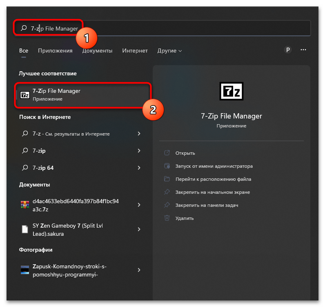Expand chevron for the .7z archive document
The height and width of the screenshot is (307, 325).
click(x=139, y=205)
